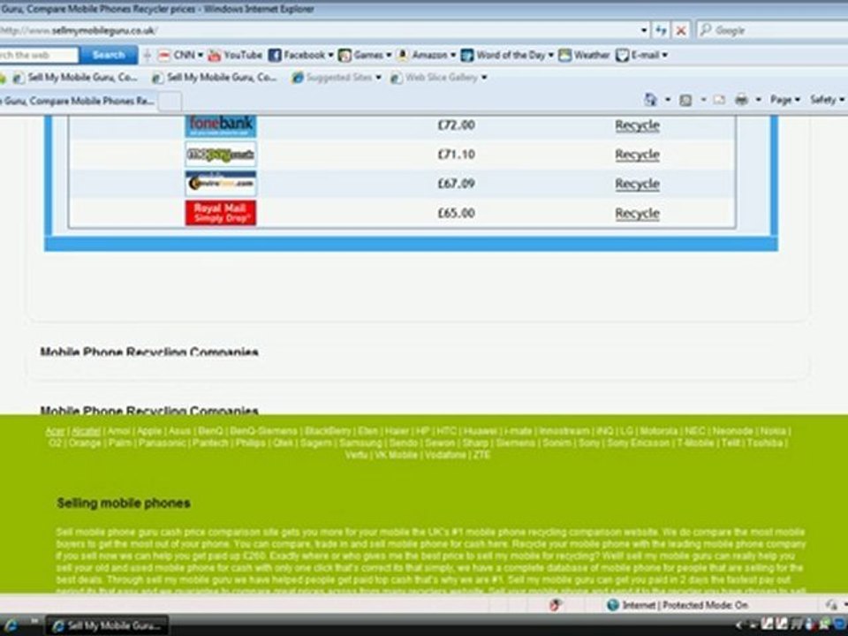
Task: Click the Alcatel brand link
Action: click(x=86, y=432)
